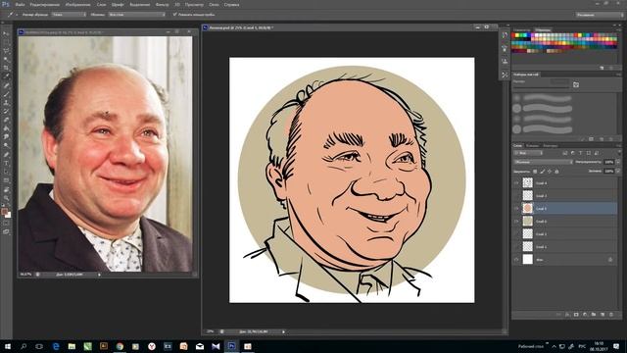Hide the white 'Фон' background layer
The image size is (627, 353).
pyautogui.click(x=516, y=259)
